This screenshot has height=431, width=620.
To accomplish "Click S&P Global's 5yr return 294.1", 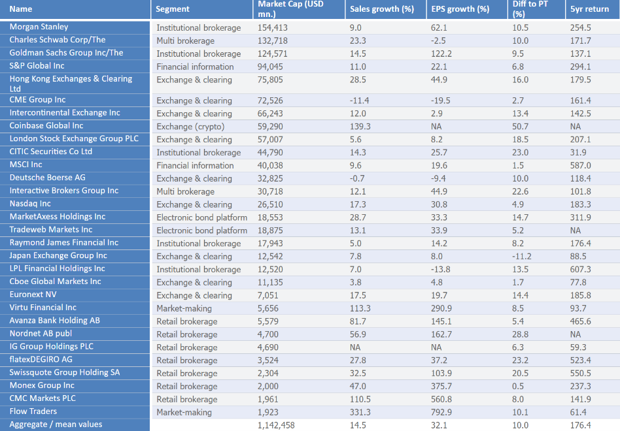I will [581, 67].
